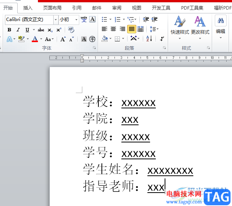Apply borders icon
The height and width of the screenshot is (206, 232).
click(x=117, y=39)
